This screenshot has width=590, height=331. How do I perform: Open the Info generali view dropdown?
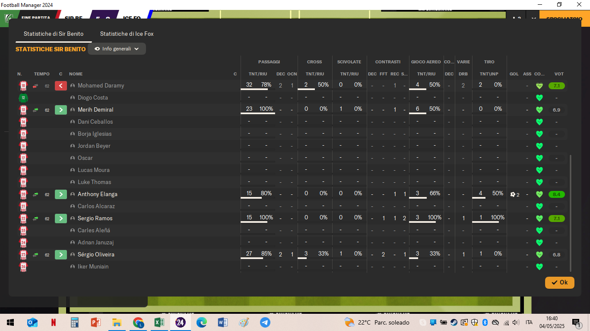pyautogui.click(x=117, y=49)
